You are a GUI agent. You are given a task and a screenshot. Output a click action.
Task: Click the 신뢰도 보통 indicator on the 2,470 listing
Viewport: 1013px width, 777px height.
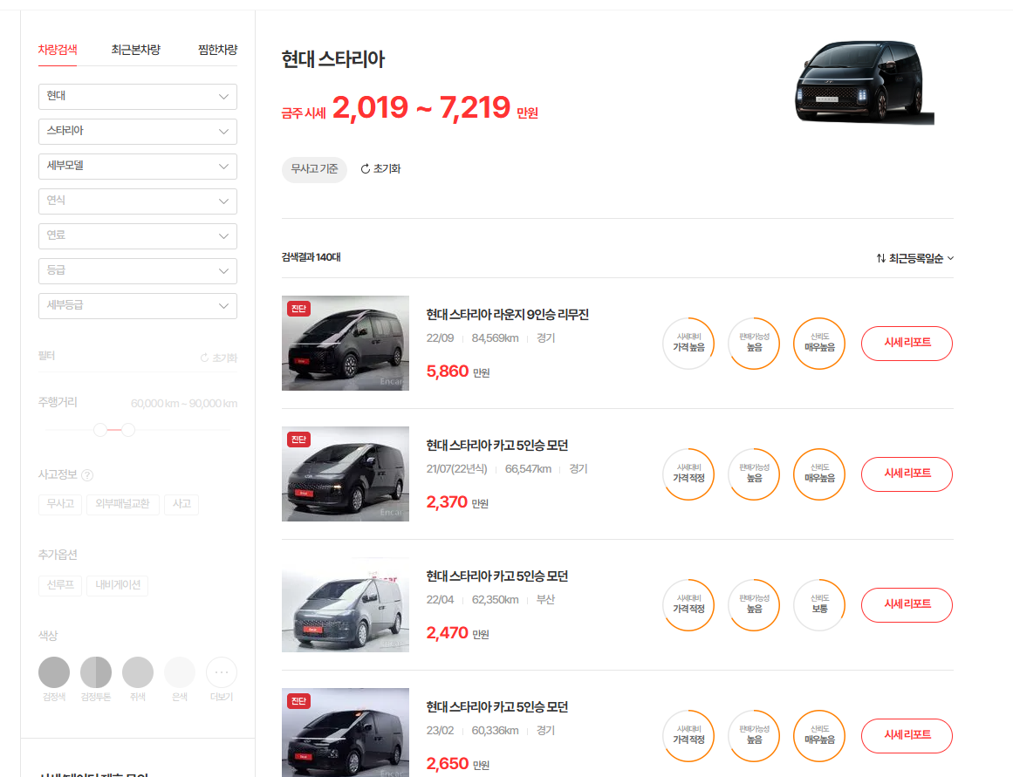click(819, 605)
